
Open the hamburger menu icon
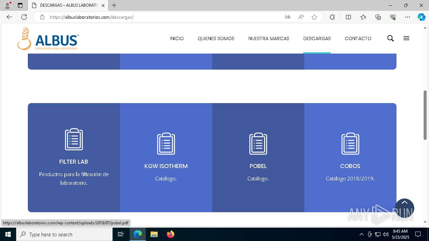pyautogui.click(x=406, y=38)
